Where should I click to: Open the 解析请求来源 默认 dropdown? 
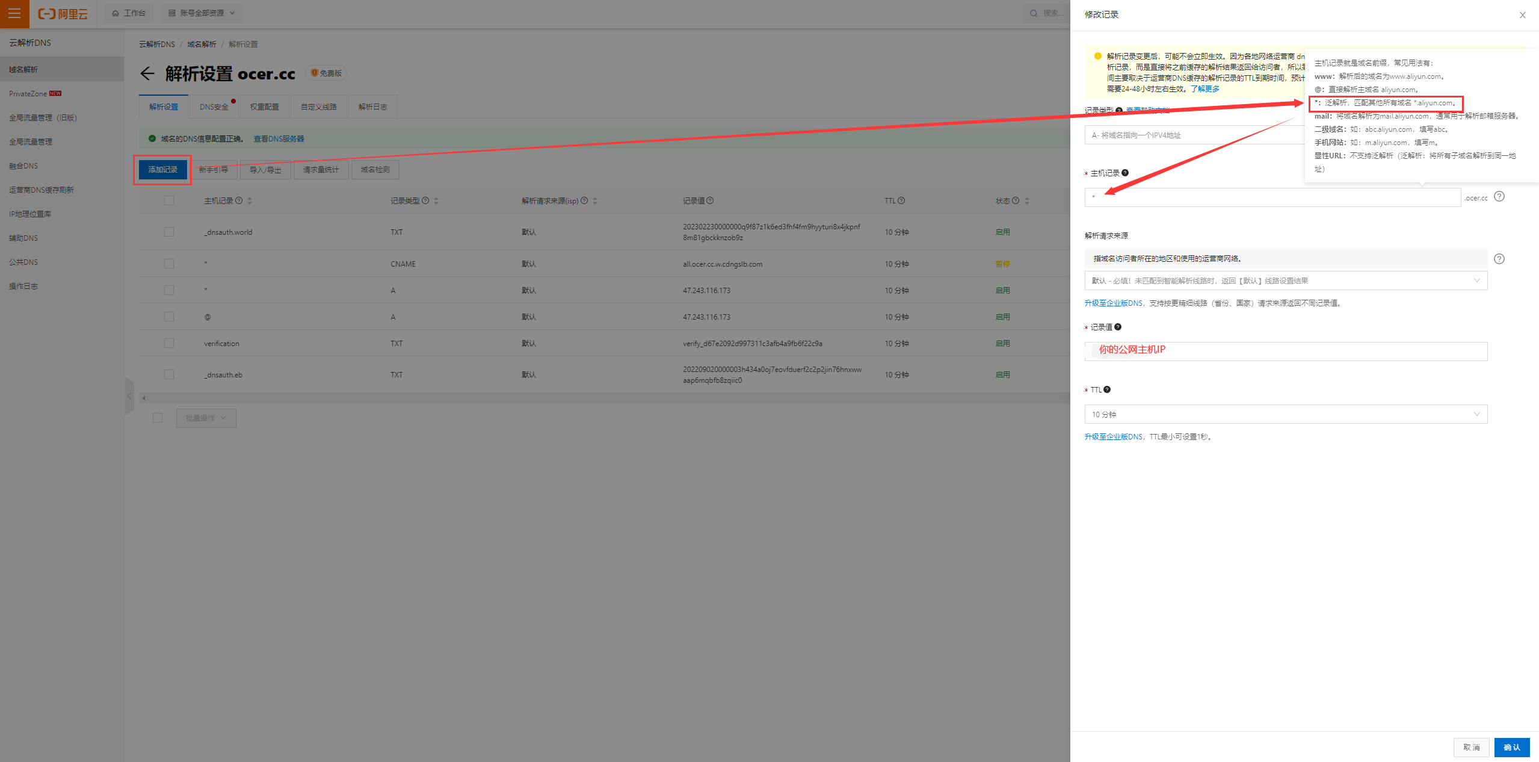1286,280
